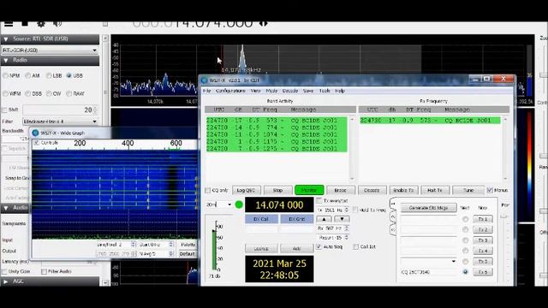
Task: Open the Filter type dropdown in SDR#
Action: pyautogui.click(x=60, y=121)
